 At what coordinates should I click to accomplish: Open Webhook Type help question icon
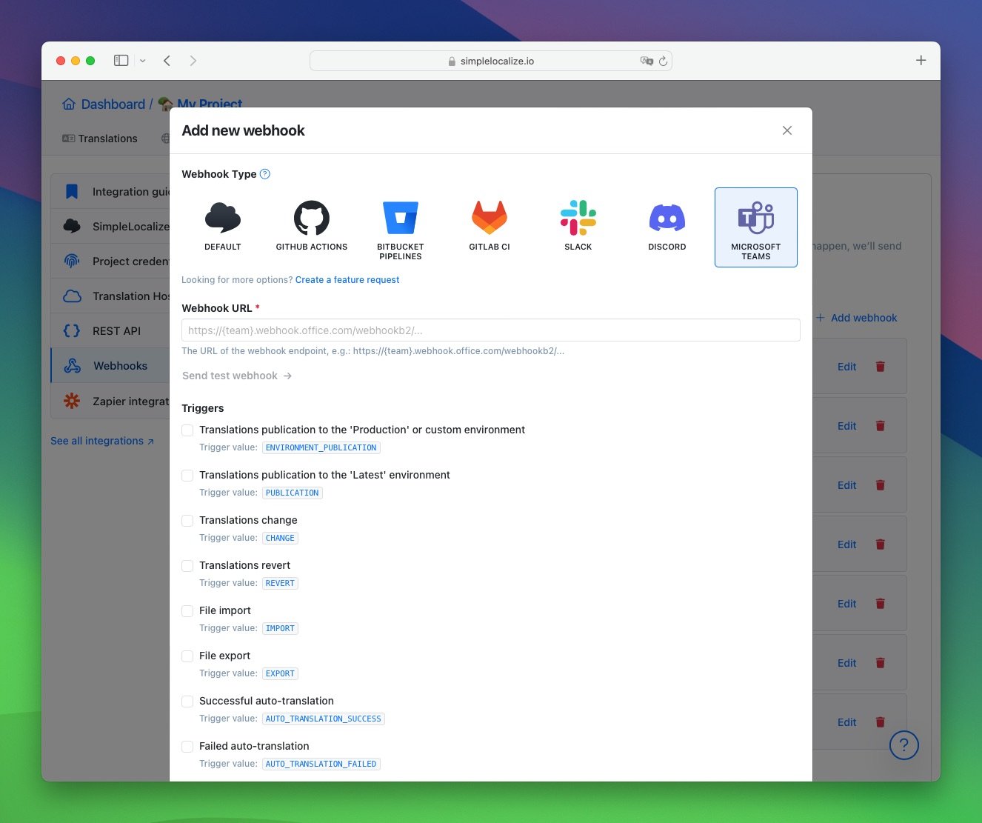click(x=265, y=174)
